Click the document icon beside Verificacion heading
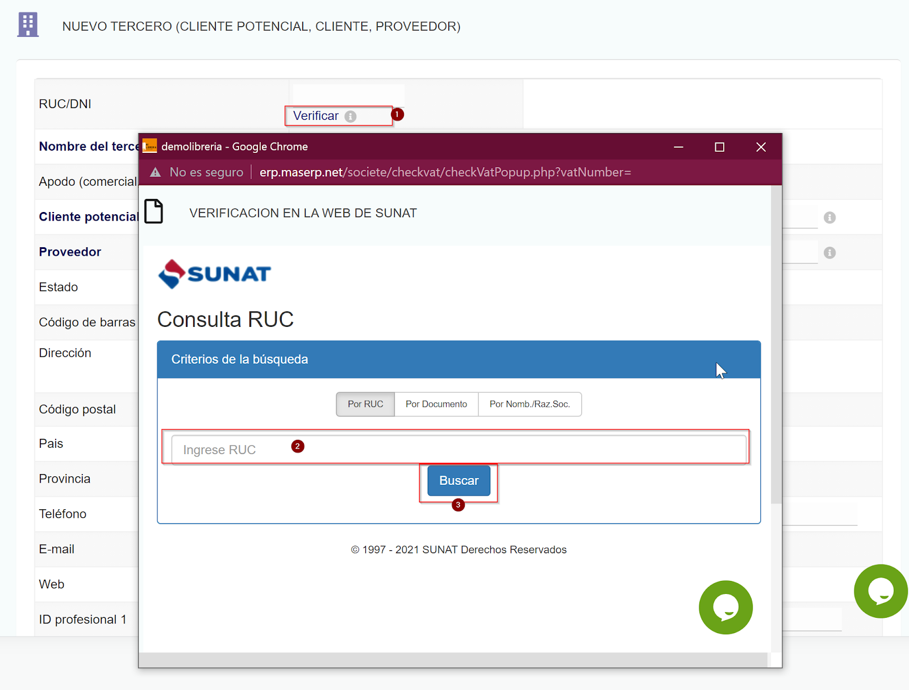Screen dimensions: 909x690 click(153, 211)
